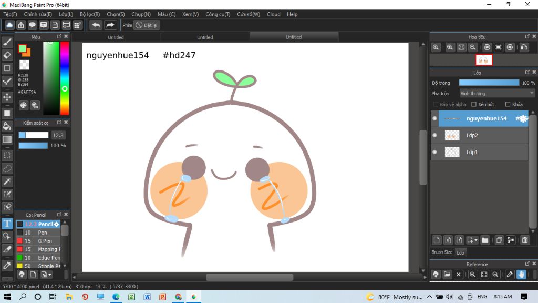Select the Pen brush at size 10
Screen dimensions: 538x303
pos(38,233)
